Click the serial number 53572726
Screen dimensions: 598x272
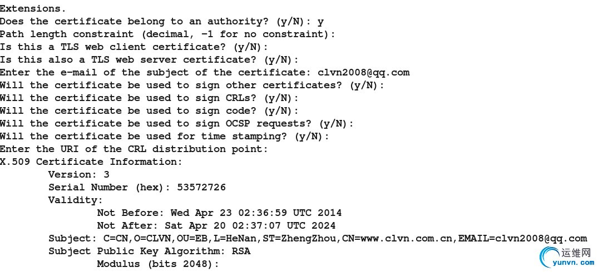tap(201, 187)
